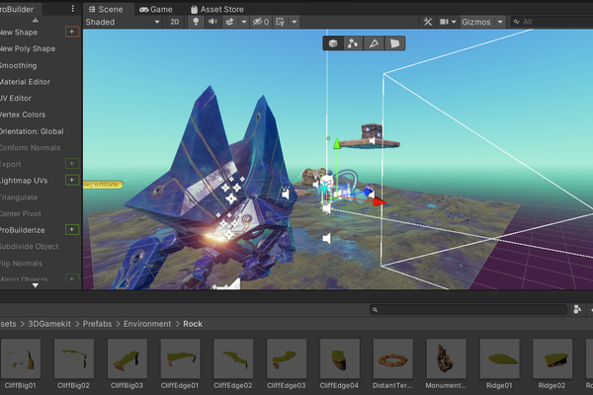This screenshot has height=395, width=593.
Task: Toggle 2D scene view mode
Action: click(175, 22)
